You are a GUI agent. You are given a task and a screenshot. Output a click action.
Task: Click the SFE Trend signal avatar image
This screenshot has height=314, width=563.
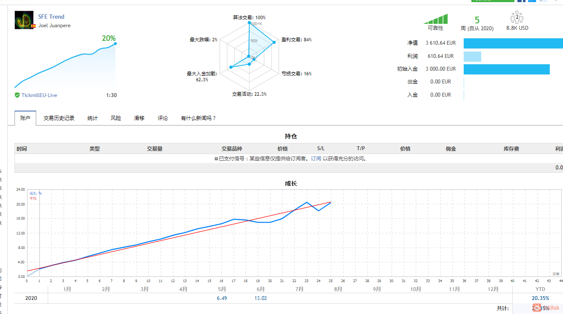coord(24,20)
